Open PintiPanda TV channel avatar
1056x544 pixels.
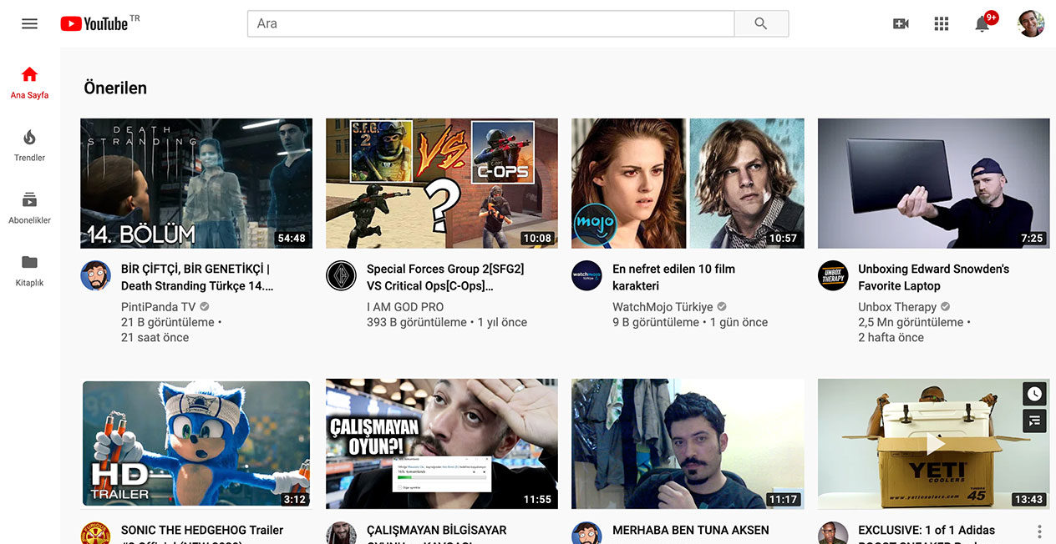click(95, 275)
